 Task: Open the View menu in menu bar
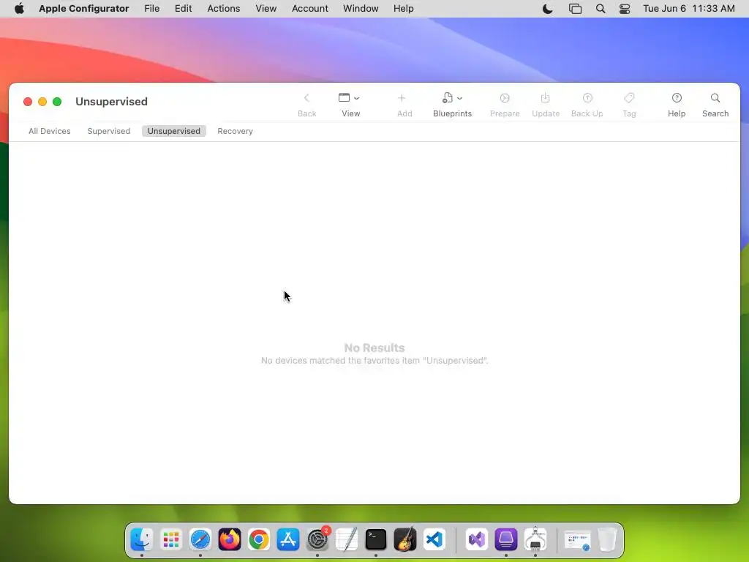[x=266, y=9]
